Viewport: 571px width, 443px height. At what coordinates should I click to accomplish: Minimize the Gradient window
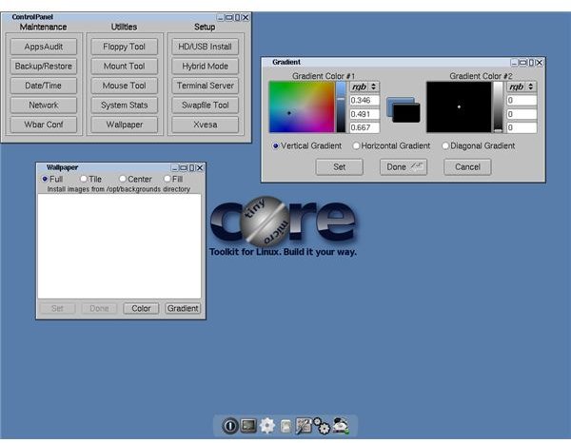pyautogui.click(x=514, y=63)
